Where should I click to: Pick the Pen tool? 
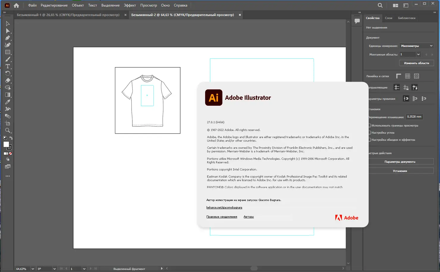pyautogui.click(x=8, y=38)
